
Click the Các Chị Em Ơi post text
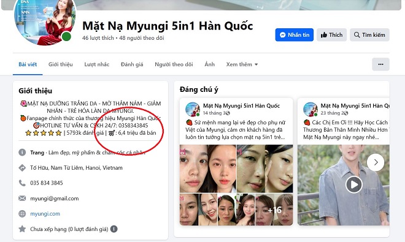(346, 130)
